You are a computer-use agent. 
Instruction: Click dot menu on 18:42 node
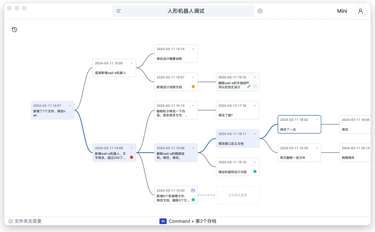[317, 119]
